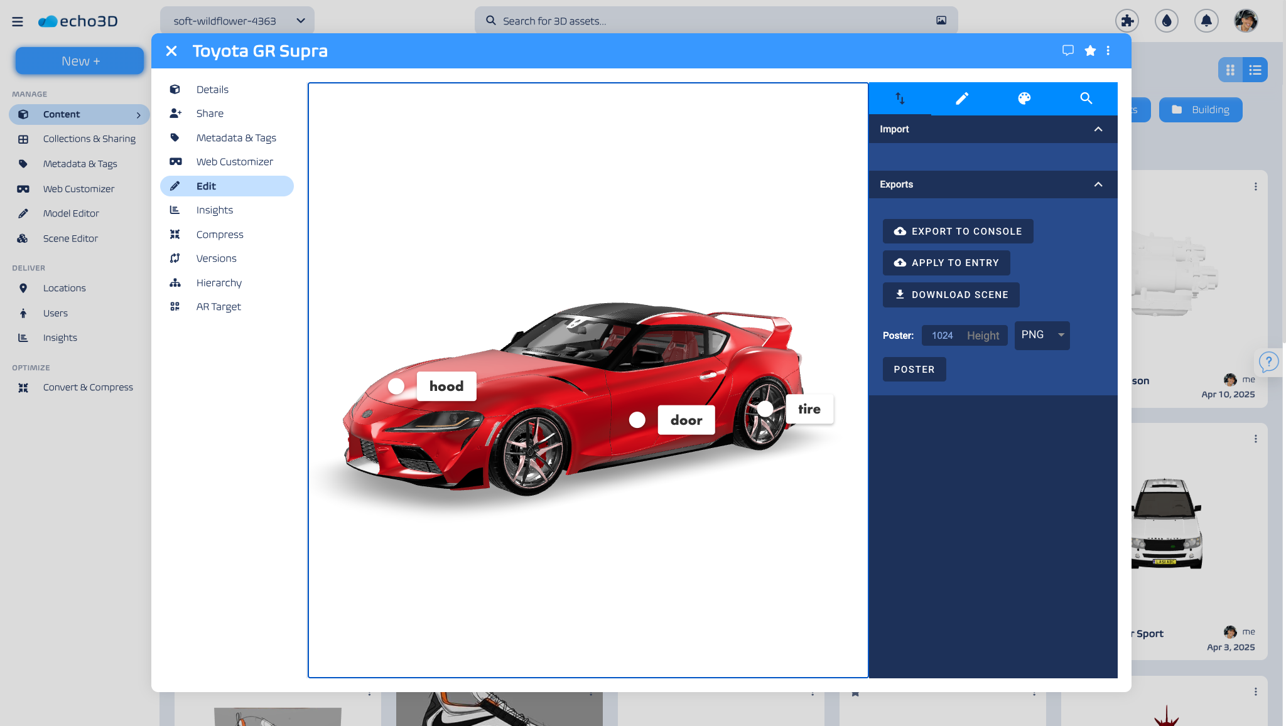Select the magnifier inspect tab

1086,99
